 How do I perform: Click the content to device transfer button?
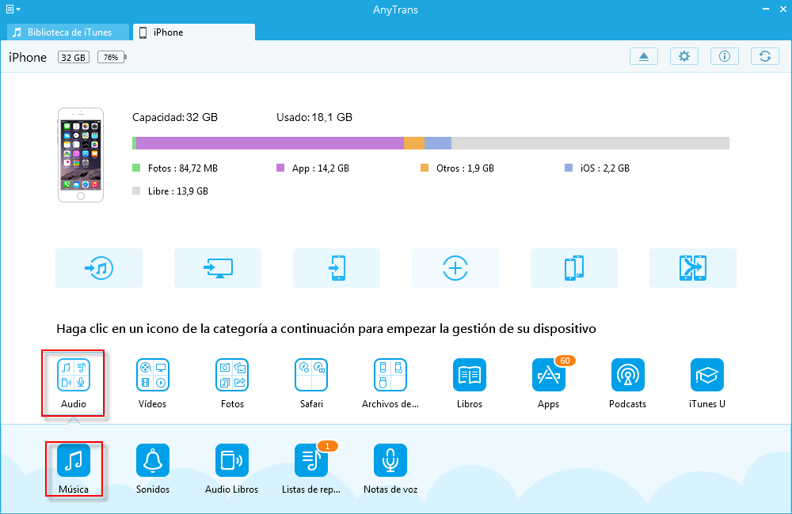pyautogui.click(x=337, y=268)
